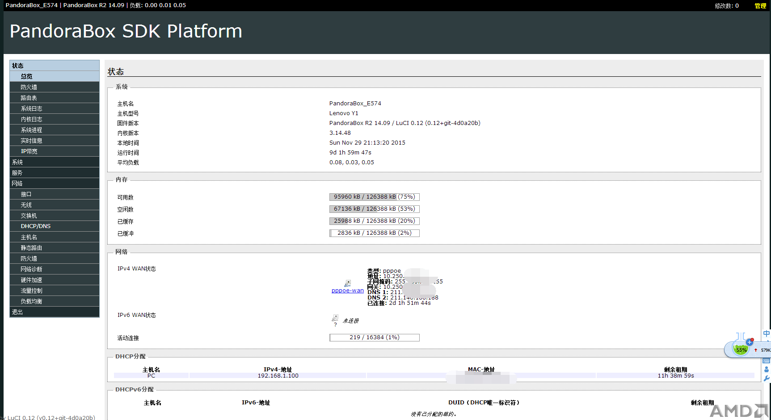This screenshot has width=771, height=420.
Task: Click the kernel version 3.14.48
Action: [x=340, y=133]
